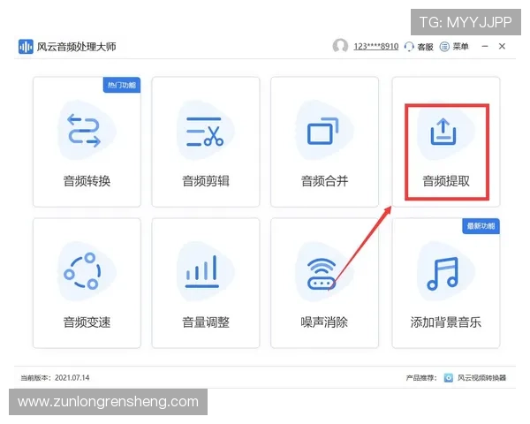
Task: Select the 音频剪辑 label
Action: pos(206,181)
